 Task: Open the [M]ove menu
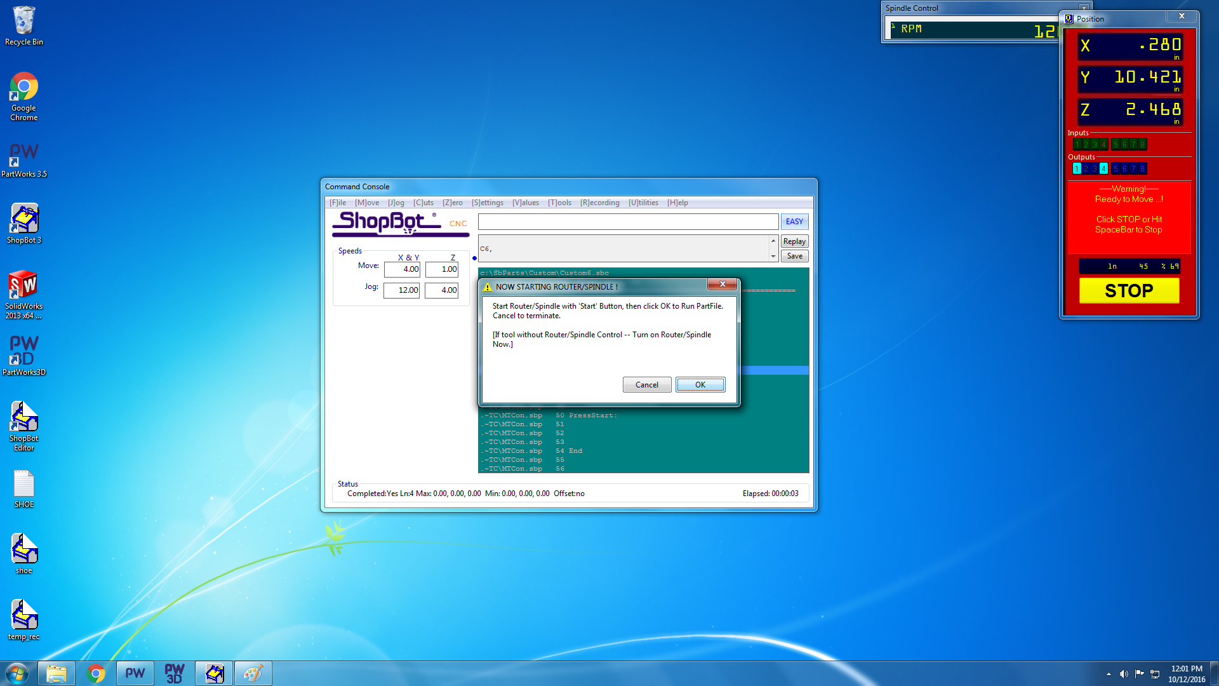367,203
